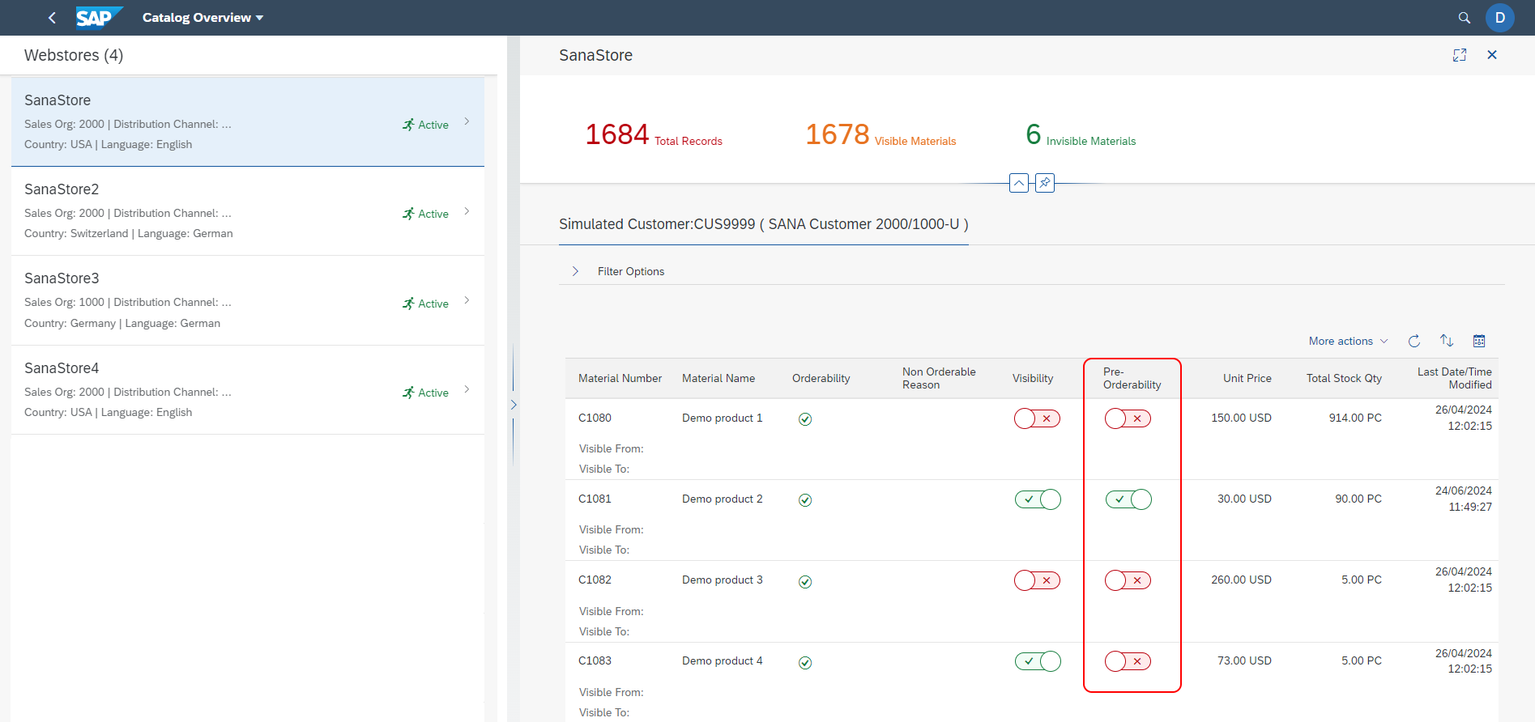Open the Catalog Overview dropdown menu
The width and height of the screenshot is (1535, 722).
coord(203,18)
